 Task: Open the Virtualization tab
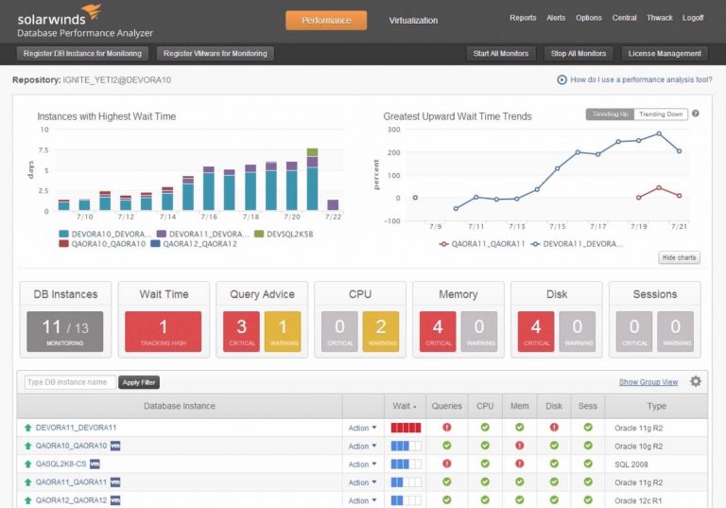413,21
